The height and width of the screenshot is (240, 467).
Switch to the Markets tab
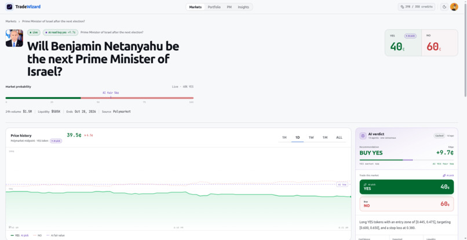point(195,7)
